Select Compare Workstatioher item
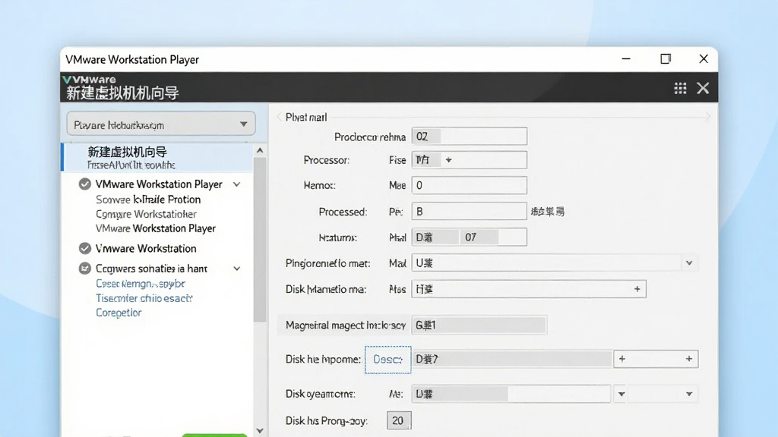The image size is (778, 437). click(146, 214)
